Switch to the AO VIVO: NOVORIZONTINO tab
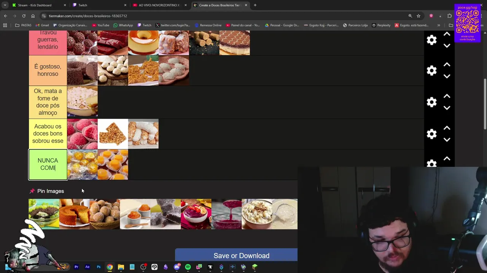This screenshot has width=487, height=273. (x=159, y=5)
